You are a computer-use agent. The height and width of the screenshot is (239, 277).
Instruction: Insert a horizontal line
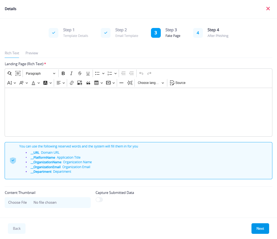[121, 83]
